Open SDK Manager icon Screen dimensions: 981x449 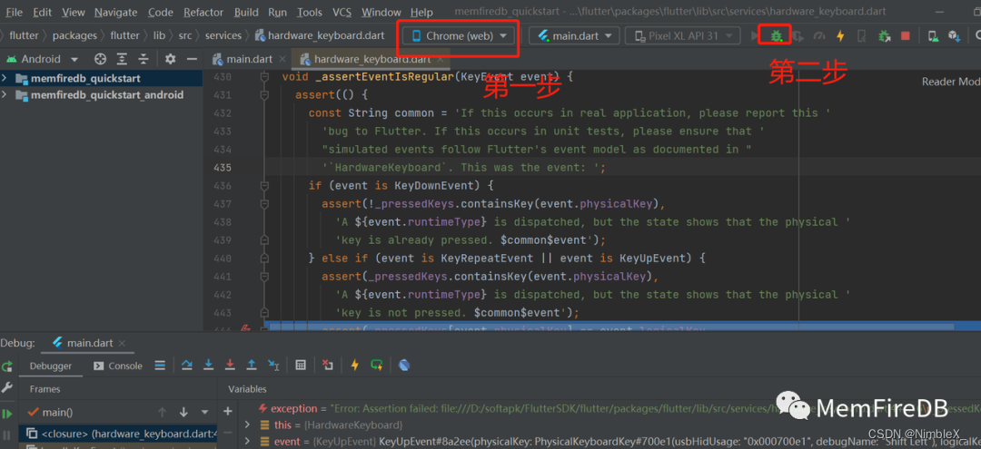(954, 36)
